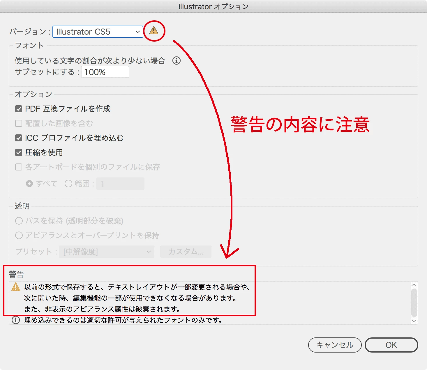427x370 pixels.
Task: Click the info icon beside the font subset description
Action: [x=177, y=61]
